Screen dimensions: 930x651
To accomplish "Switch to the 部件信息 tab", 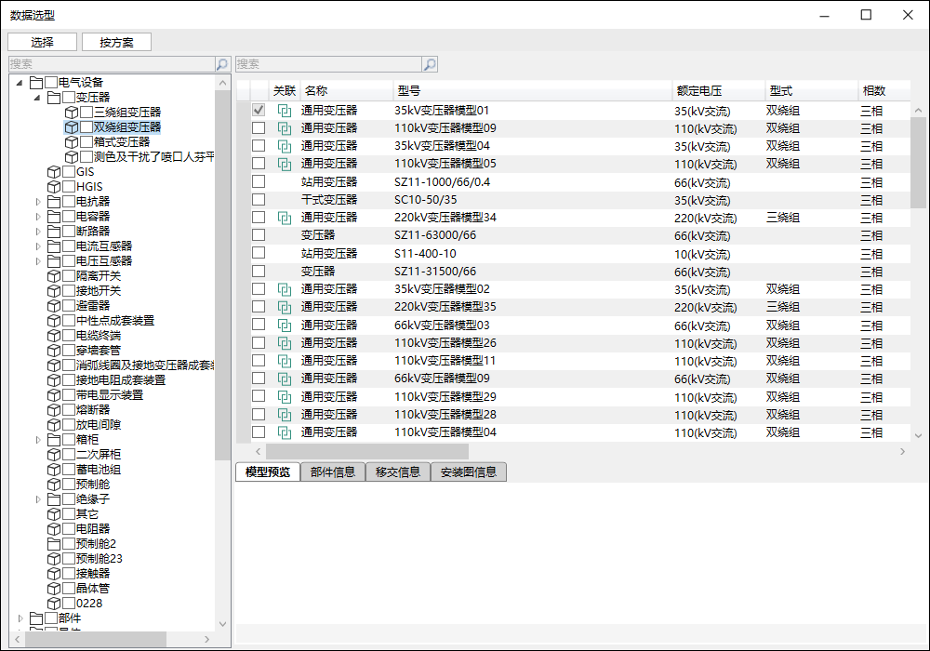I will (x=333, y=472).
